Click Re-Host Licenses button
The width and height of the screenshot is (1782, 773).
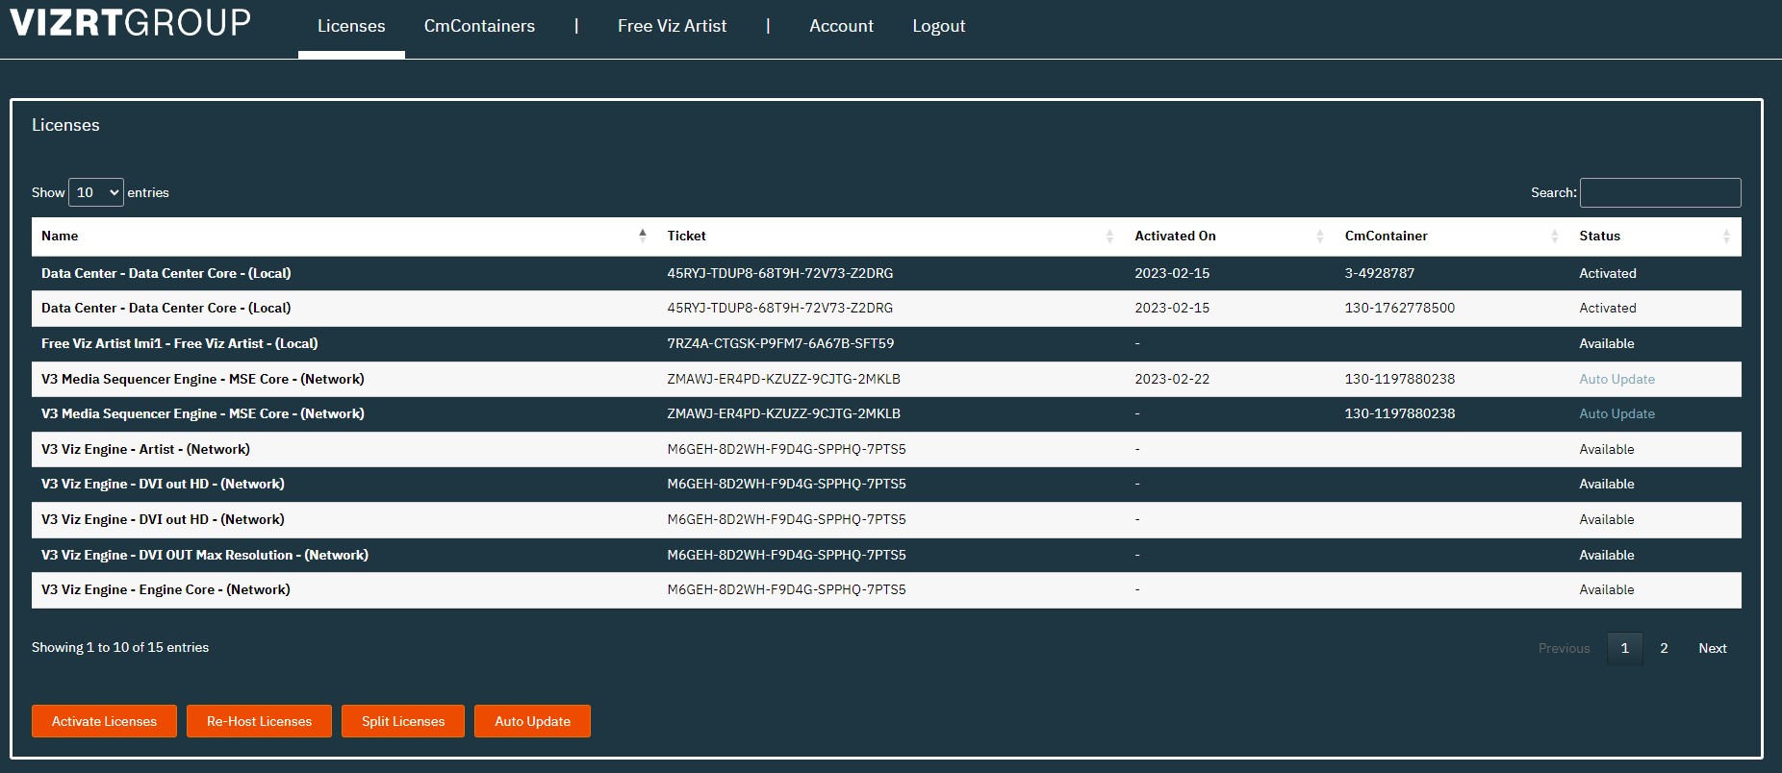[259, 721]
